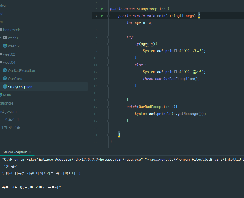Screen dimensions: 244x198
Task: Click fold end marker on line 19
Action: 109,121
